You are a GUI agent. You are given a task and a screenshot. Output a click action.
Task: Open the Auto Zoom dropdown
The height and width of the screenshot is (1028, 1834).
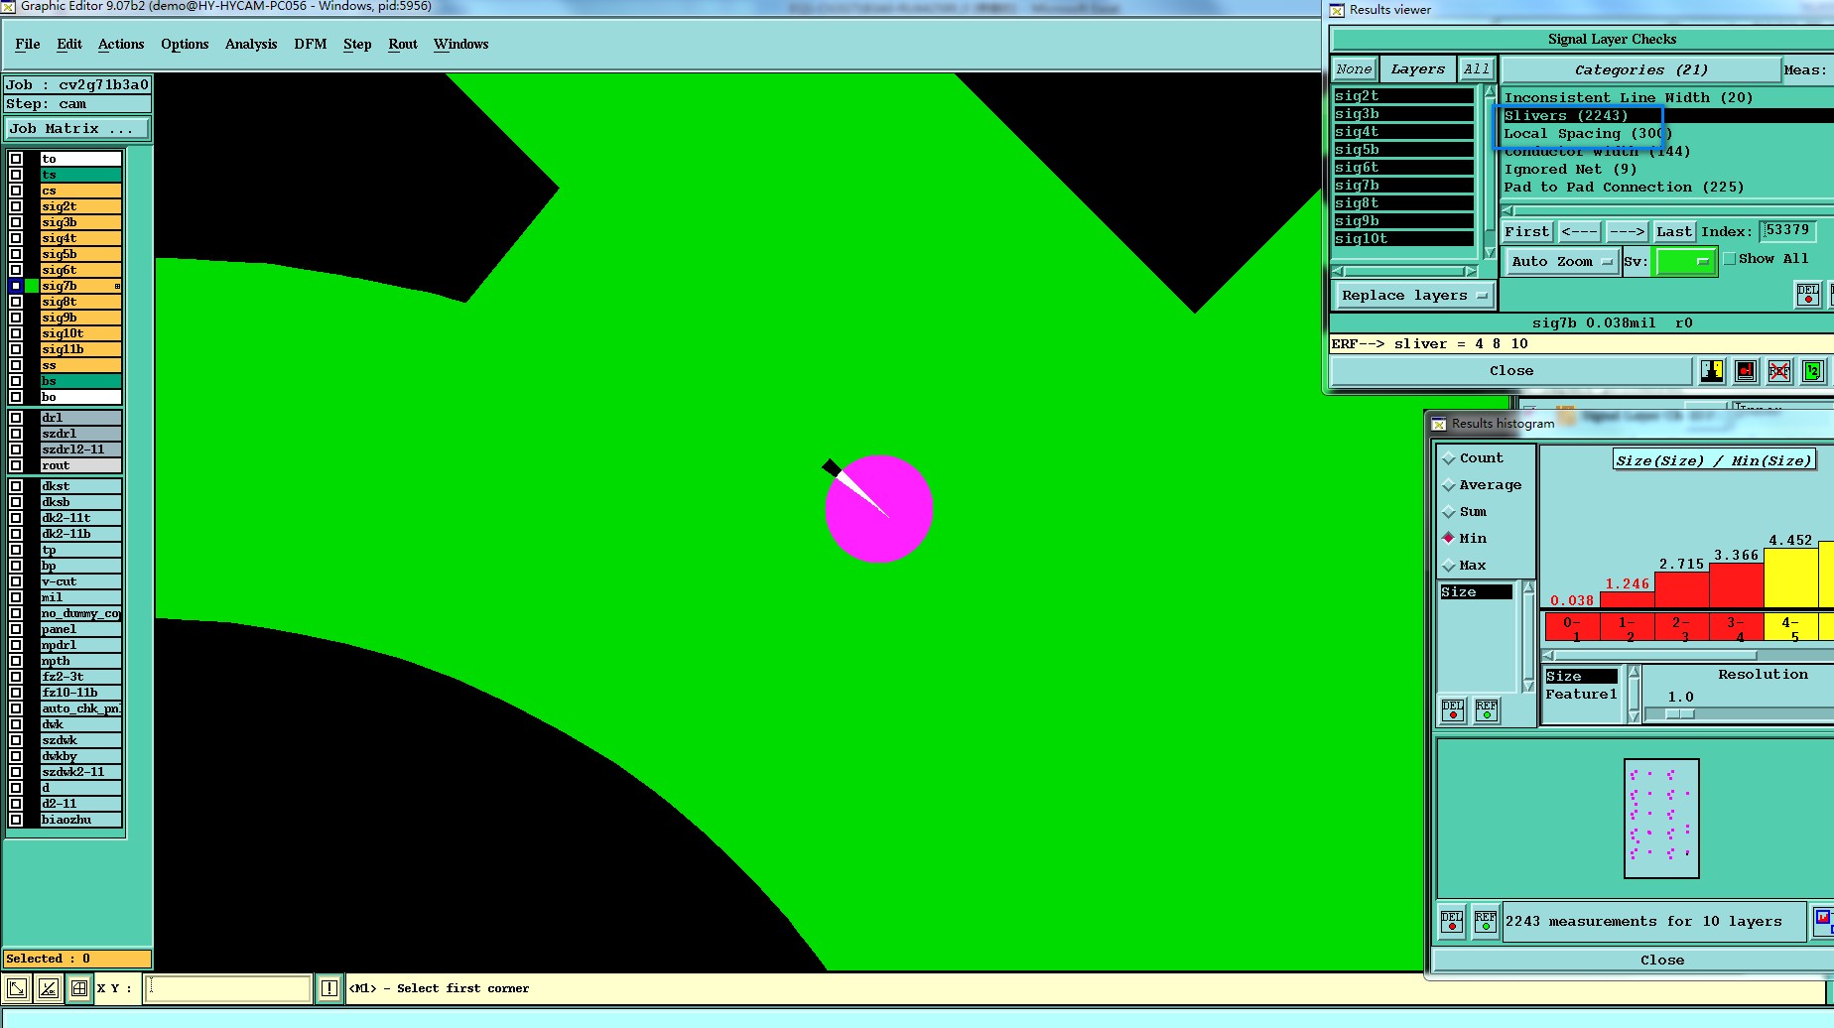click(1562, 262)
